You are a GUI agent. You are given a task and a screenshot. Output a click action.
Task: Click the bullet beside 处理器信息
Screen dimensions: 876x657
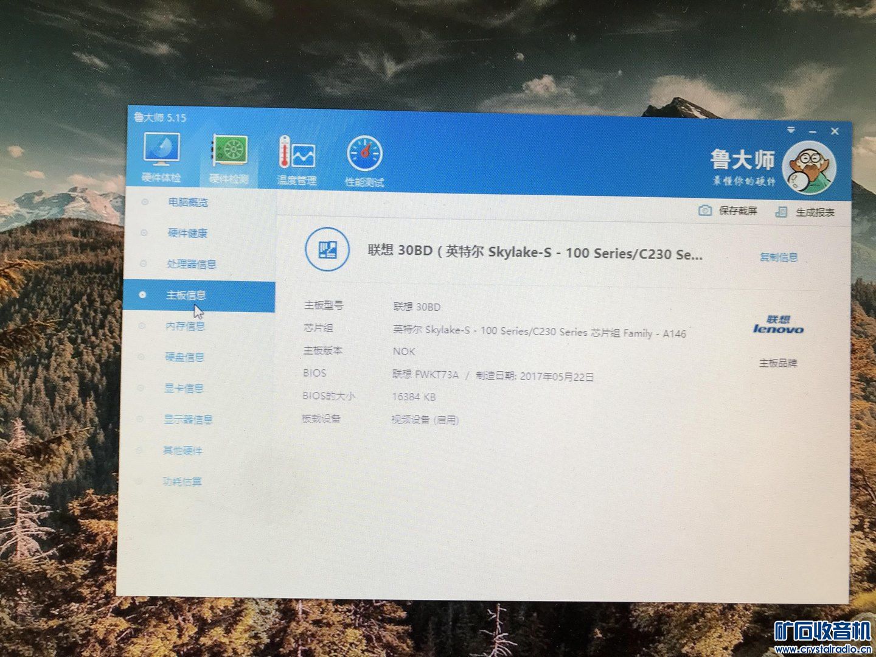[x=144, y=263]
